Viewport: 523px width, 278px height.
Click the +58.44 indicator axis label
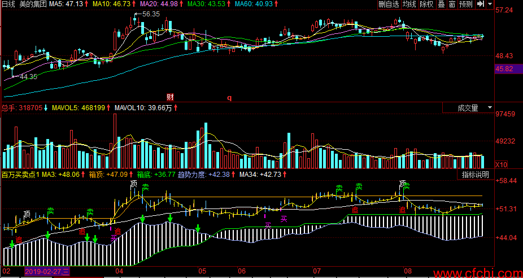[506, 181]
